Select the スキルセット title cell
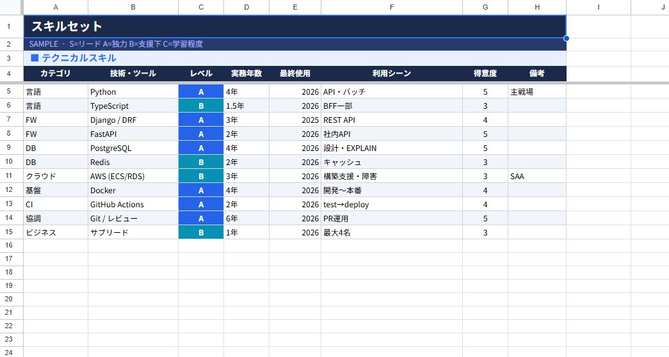 point(295,26)
